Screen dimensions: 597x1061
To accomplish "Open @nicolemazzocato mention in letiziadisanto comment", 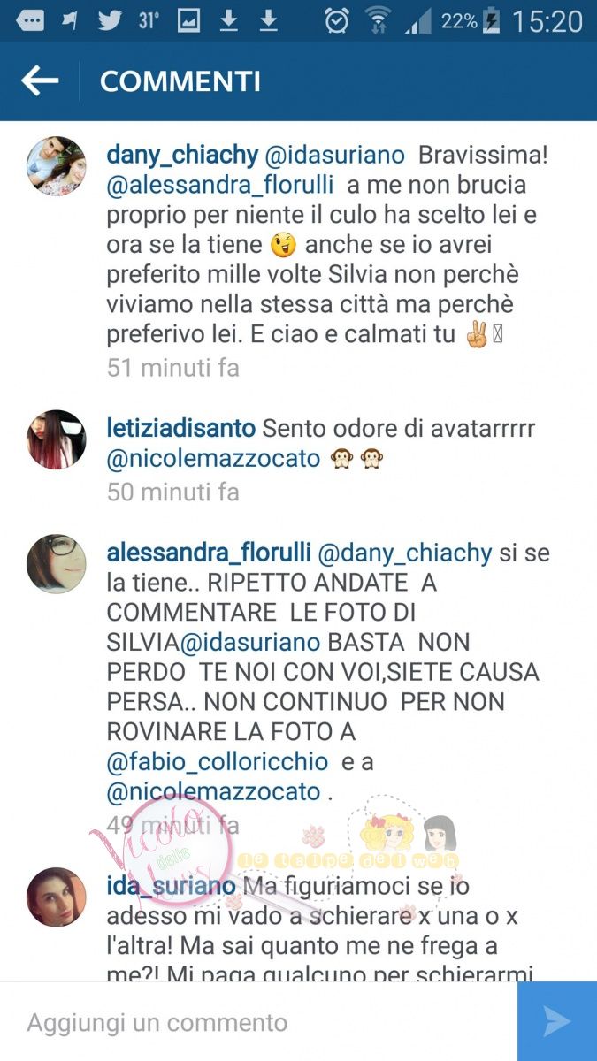I will [x=211, y=460].
